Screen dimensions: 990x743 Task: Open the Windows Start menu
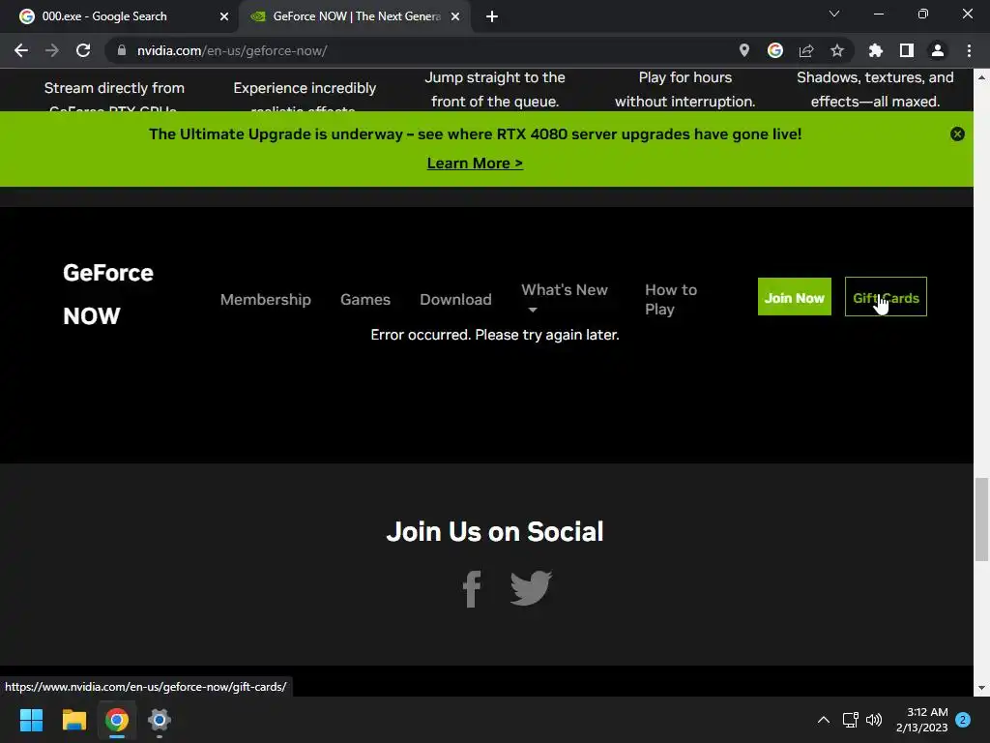coord(31,720)
